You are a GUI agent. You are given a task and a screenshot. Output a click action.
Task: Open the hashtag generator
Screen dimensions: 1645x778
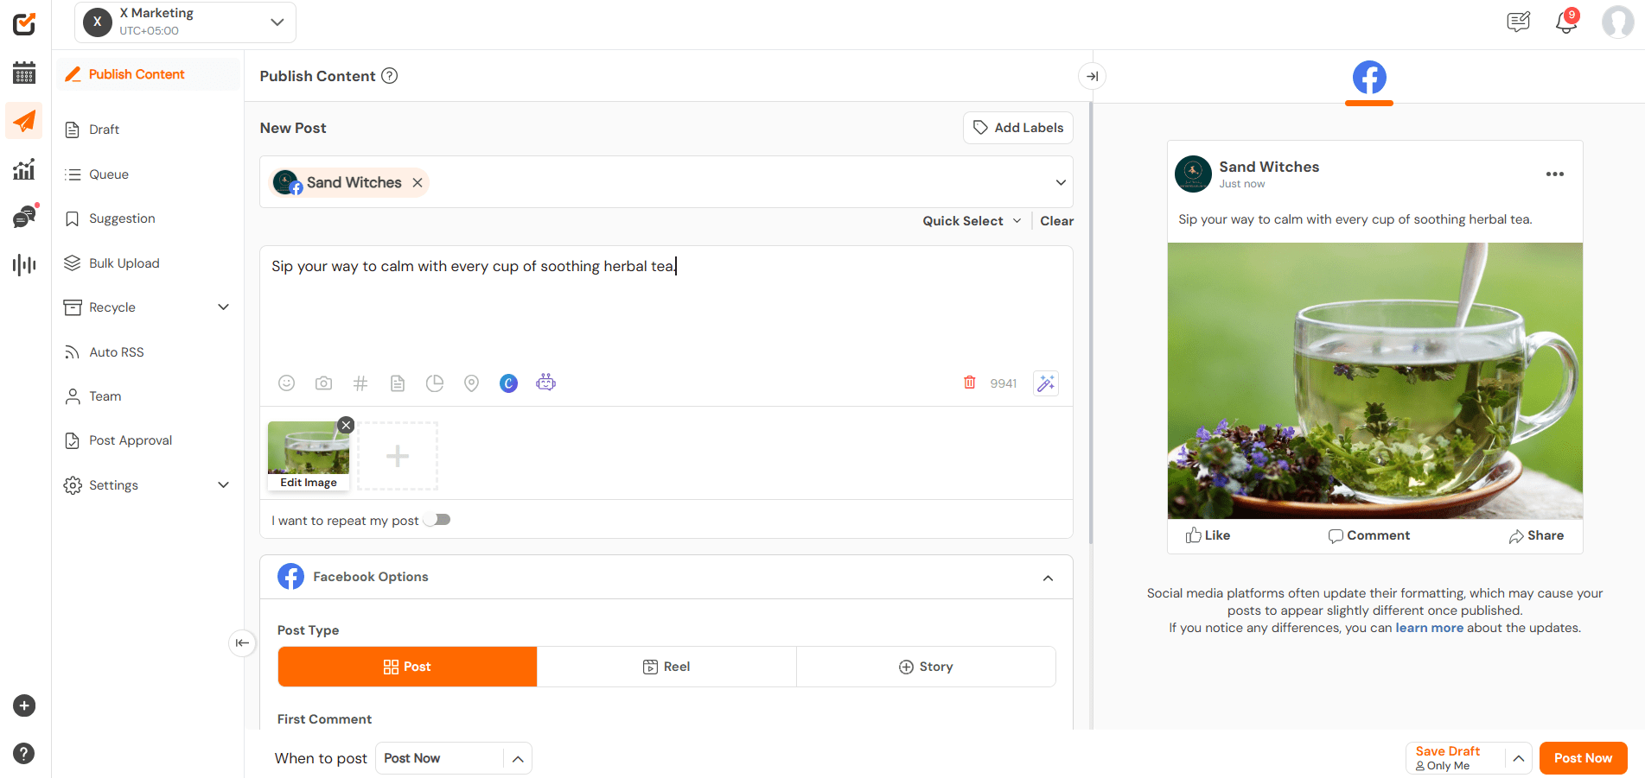pos(360,383)
